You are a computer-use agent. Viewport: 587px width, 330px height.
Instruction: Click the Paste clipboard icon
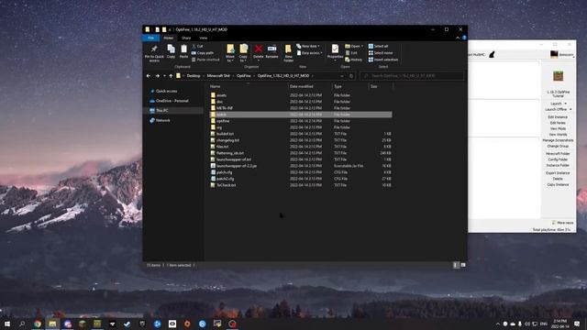coord(183,49)
